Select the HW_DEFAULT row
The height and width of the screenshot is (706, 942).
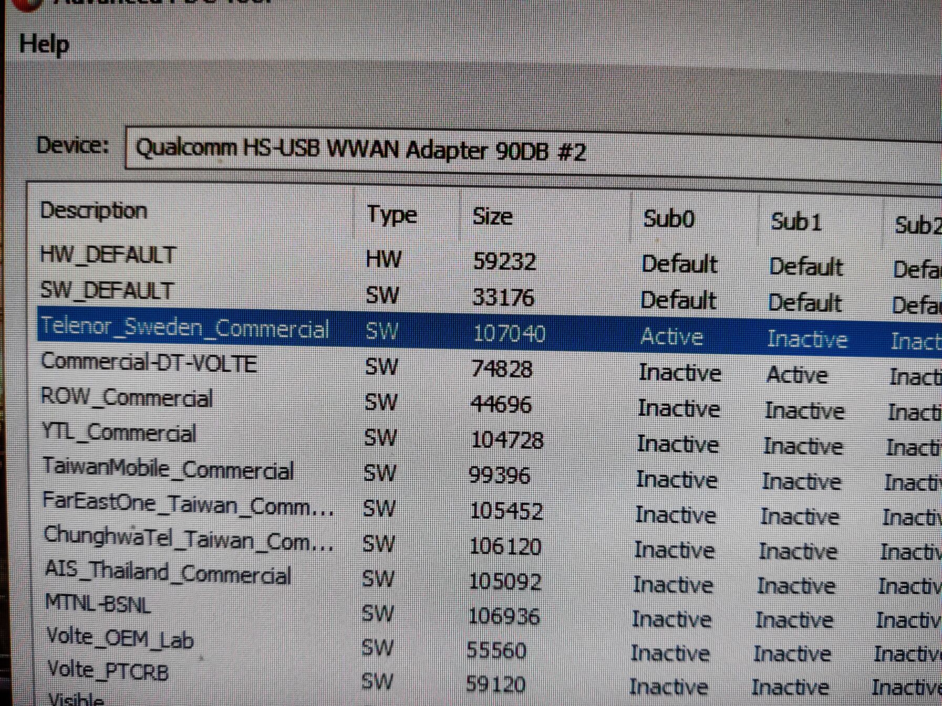pyautogui.click(x=489, y=260)
